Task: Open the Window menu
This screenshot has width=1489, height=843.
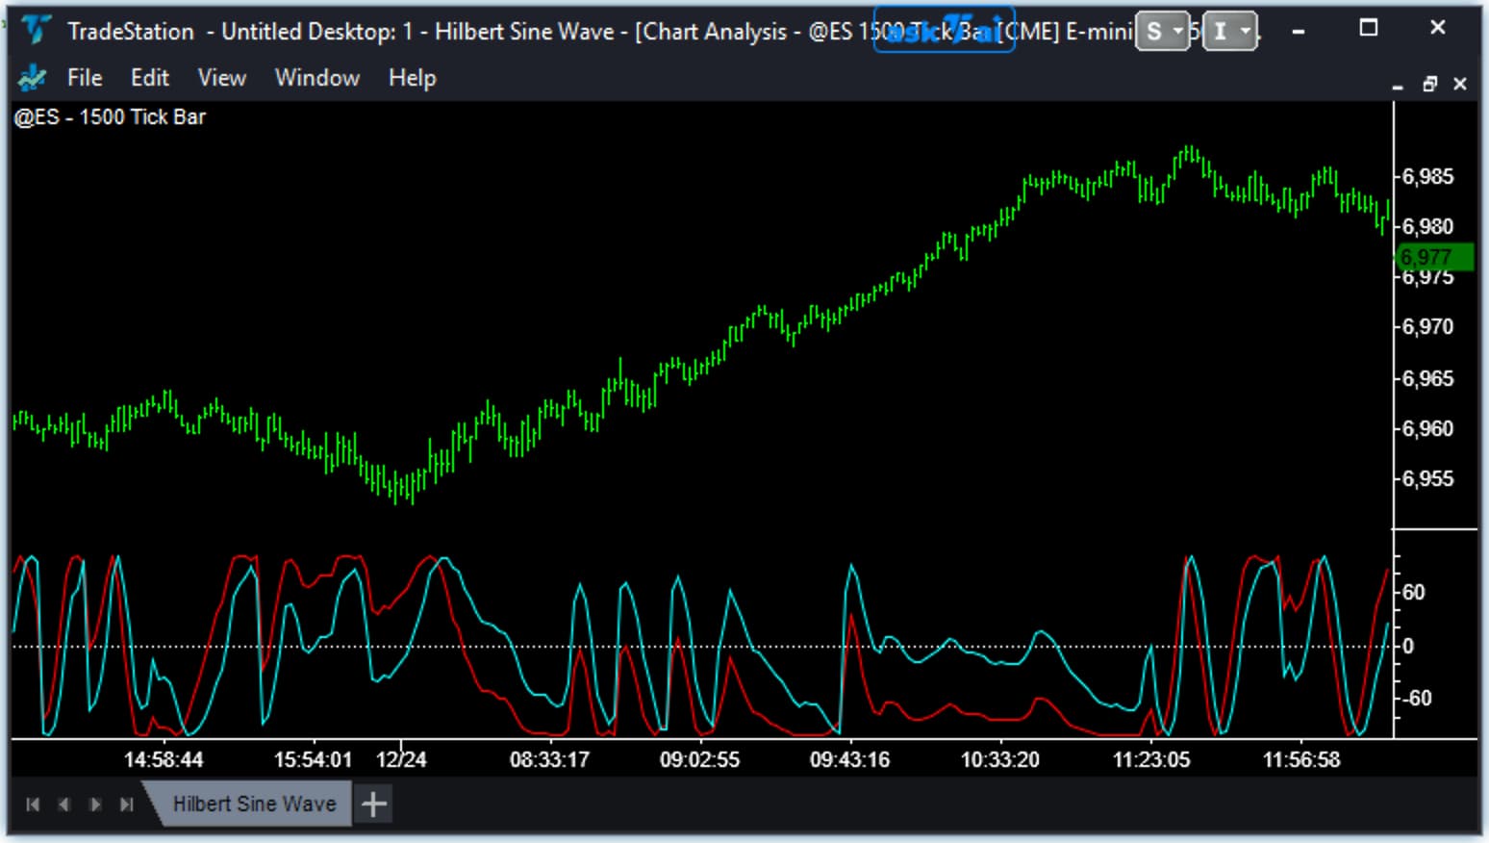Action: coord(316,78)
